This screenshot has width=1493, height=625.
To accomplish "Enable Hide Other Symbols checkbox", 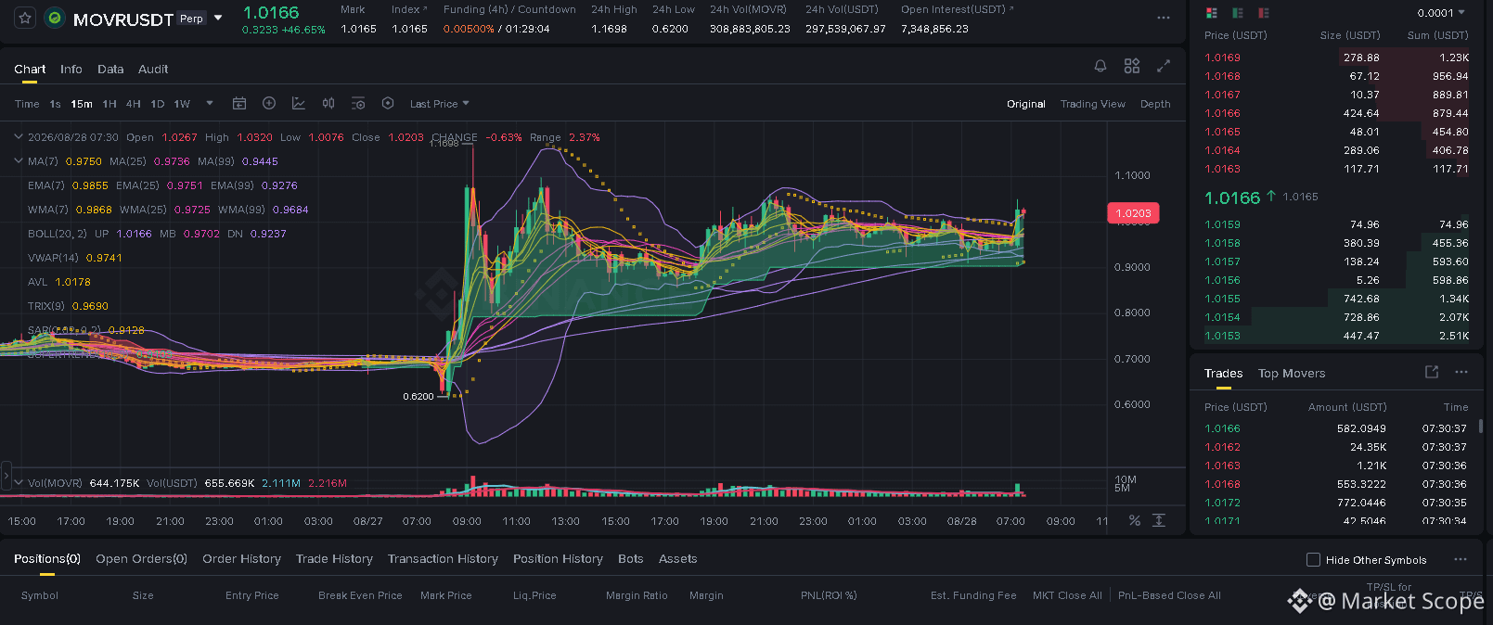I will coord(1313,559).
